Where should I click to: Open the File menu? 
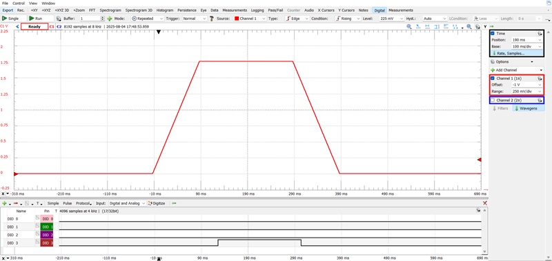5,3
